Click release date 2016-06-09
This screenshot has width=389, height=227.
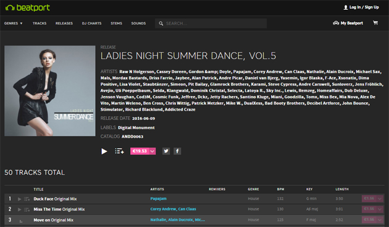pos(143,119)
